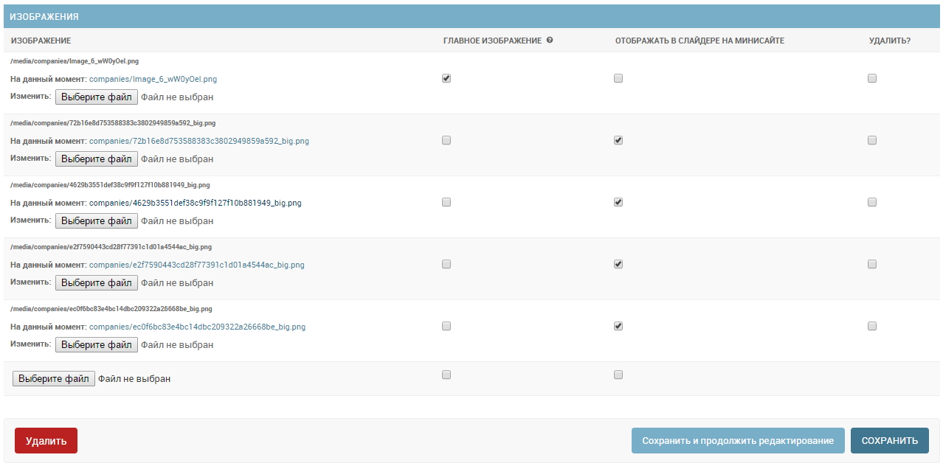Mark ec0f6bc83e4b...6be_big.png for deletion

click(x=872, y=326)
